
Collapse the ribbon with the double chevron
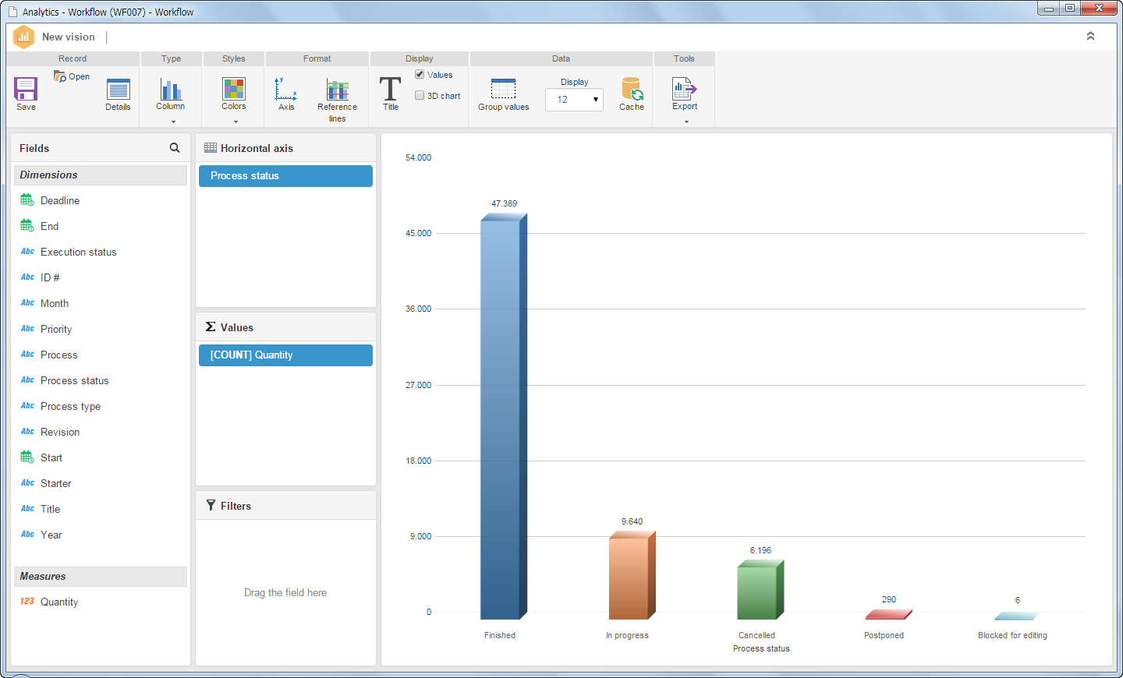(x=1090, y=36)
